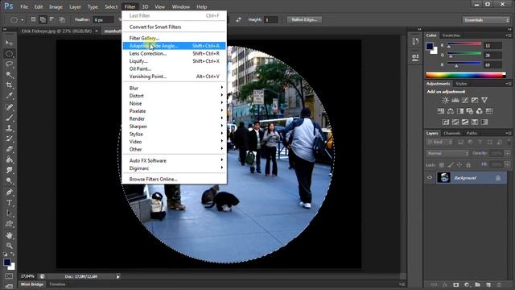Switch to the Channels tab
This screenshot has width=515, height=290.
click(x=451, y=133)
